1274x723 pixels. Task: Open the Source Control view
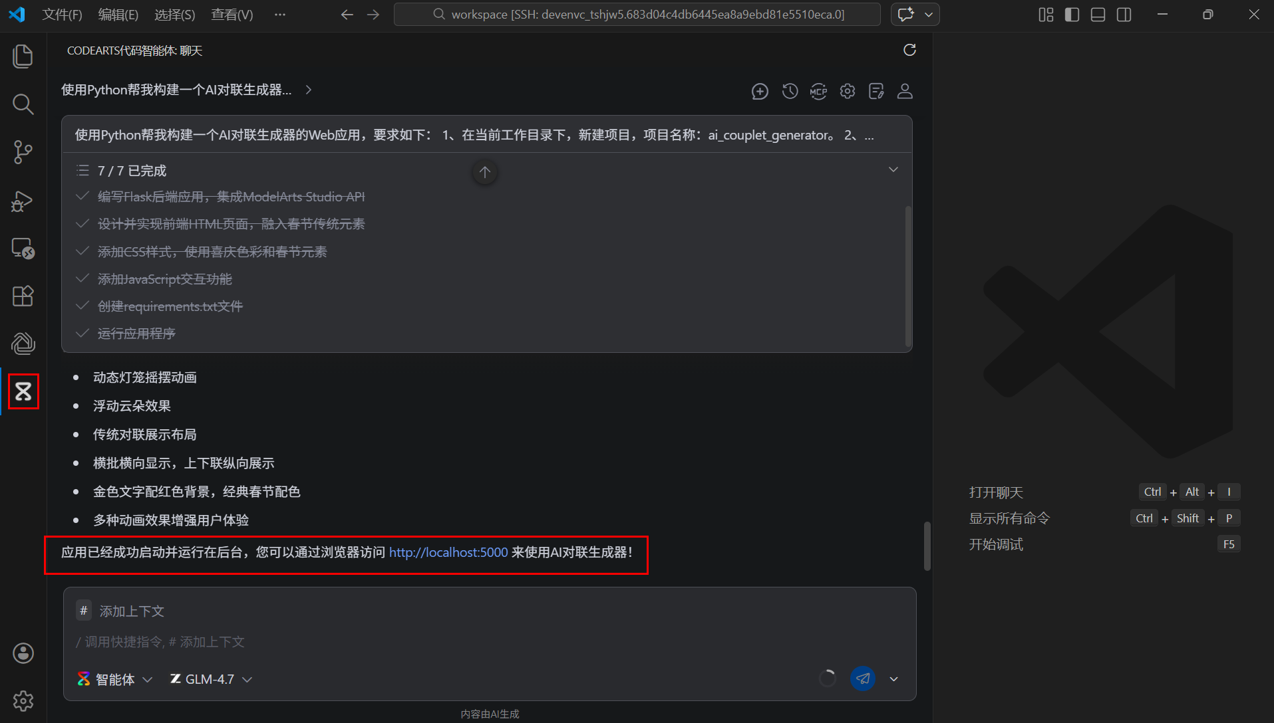click(x=23, y=152)
